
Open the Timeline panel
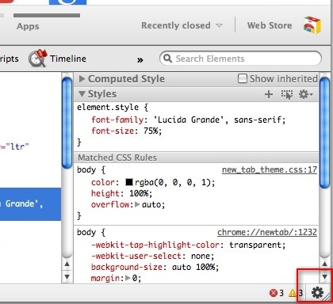point(57,59)
